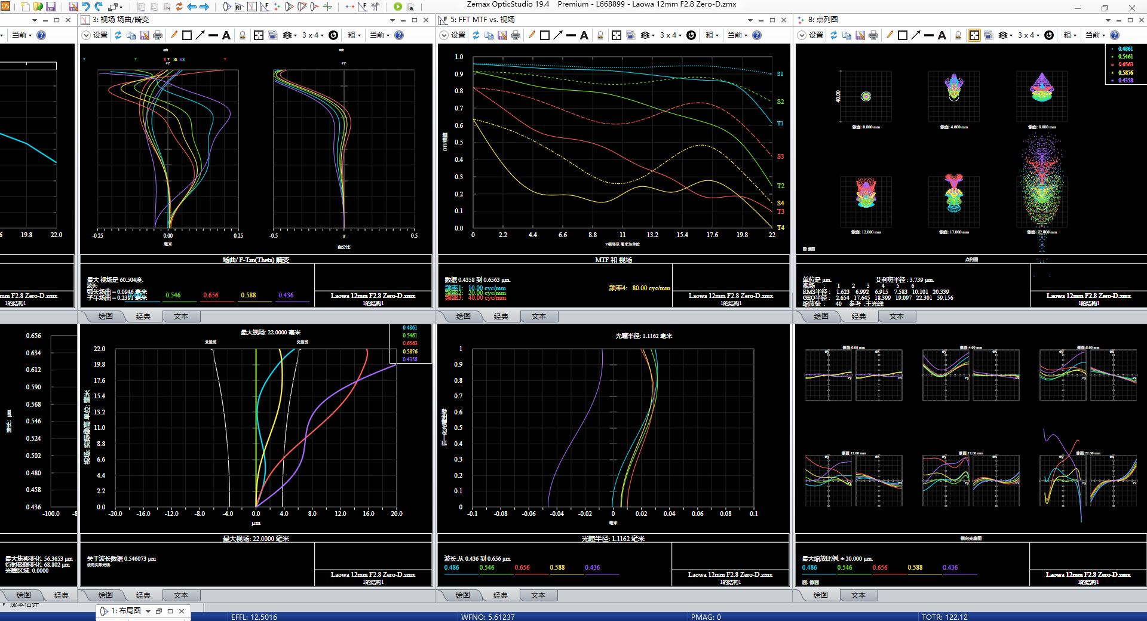Select rectangle draw tool in FFT MTF window
This screenshot has height=621, width=1147.
[x=545, y=35]
